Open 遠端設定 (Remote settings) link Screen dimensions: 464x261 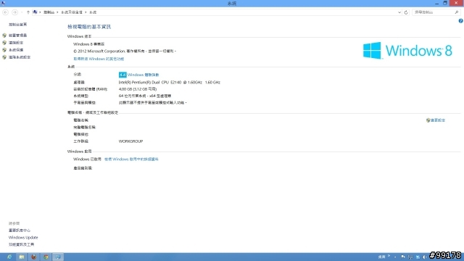[x=16, y=43]
